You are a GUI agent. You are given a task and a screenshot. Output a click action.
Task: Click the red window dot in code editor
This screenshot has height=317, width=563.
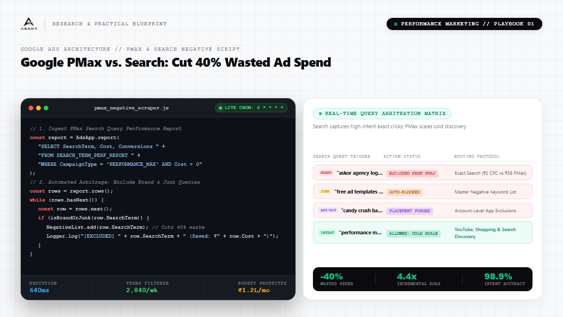pos(31,108)
